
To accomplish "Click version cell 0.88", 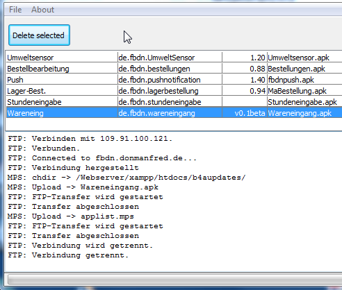I will [x=245, y=69].
